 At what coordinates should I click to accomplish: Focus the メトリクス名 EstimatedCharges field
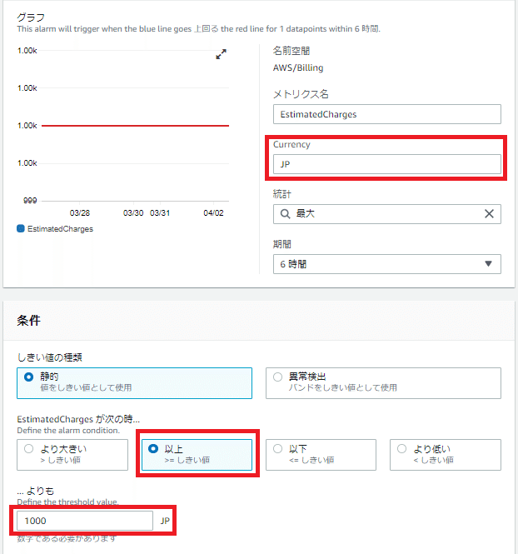(387, 114)
